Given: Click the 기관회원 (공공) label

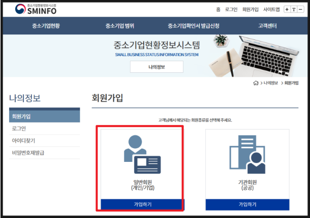Looking at the screenshot, I should tap(247, 185).
